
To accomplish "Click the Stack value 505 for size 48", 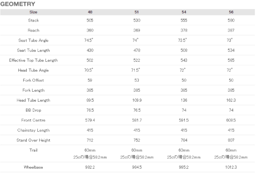I will (x=90, y=20).
